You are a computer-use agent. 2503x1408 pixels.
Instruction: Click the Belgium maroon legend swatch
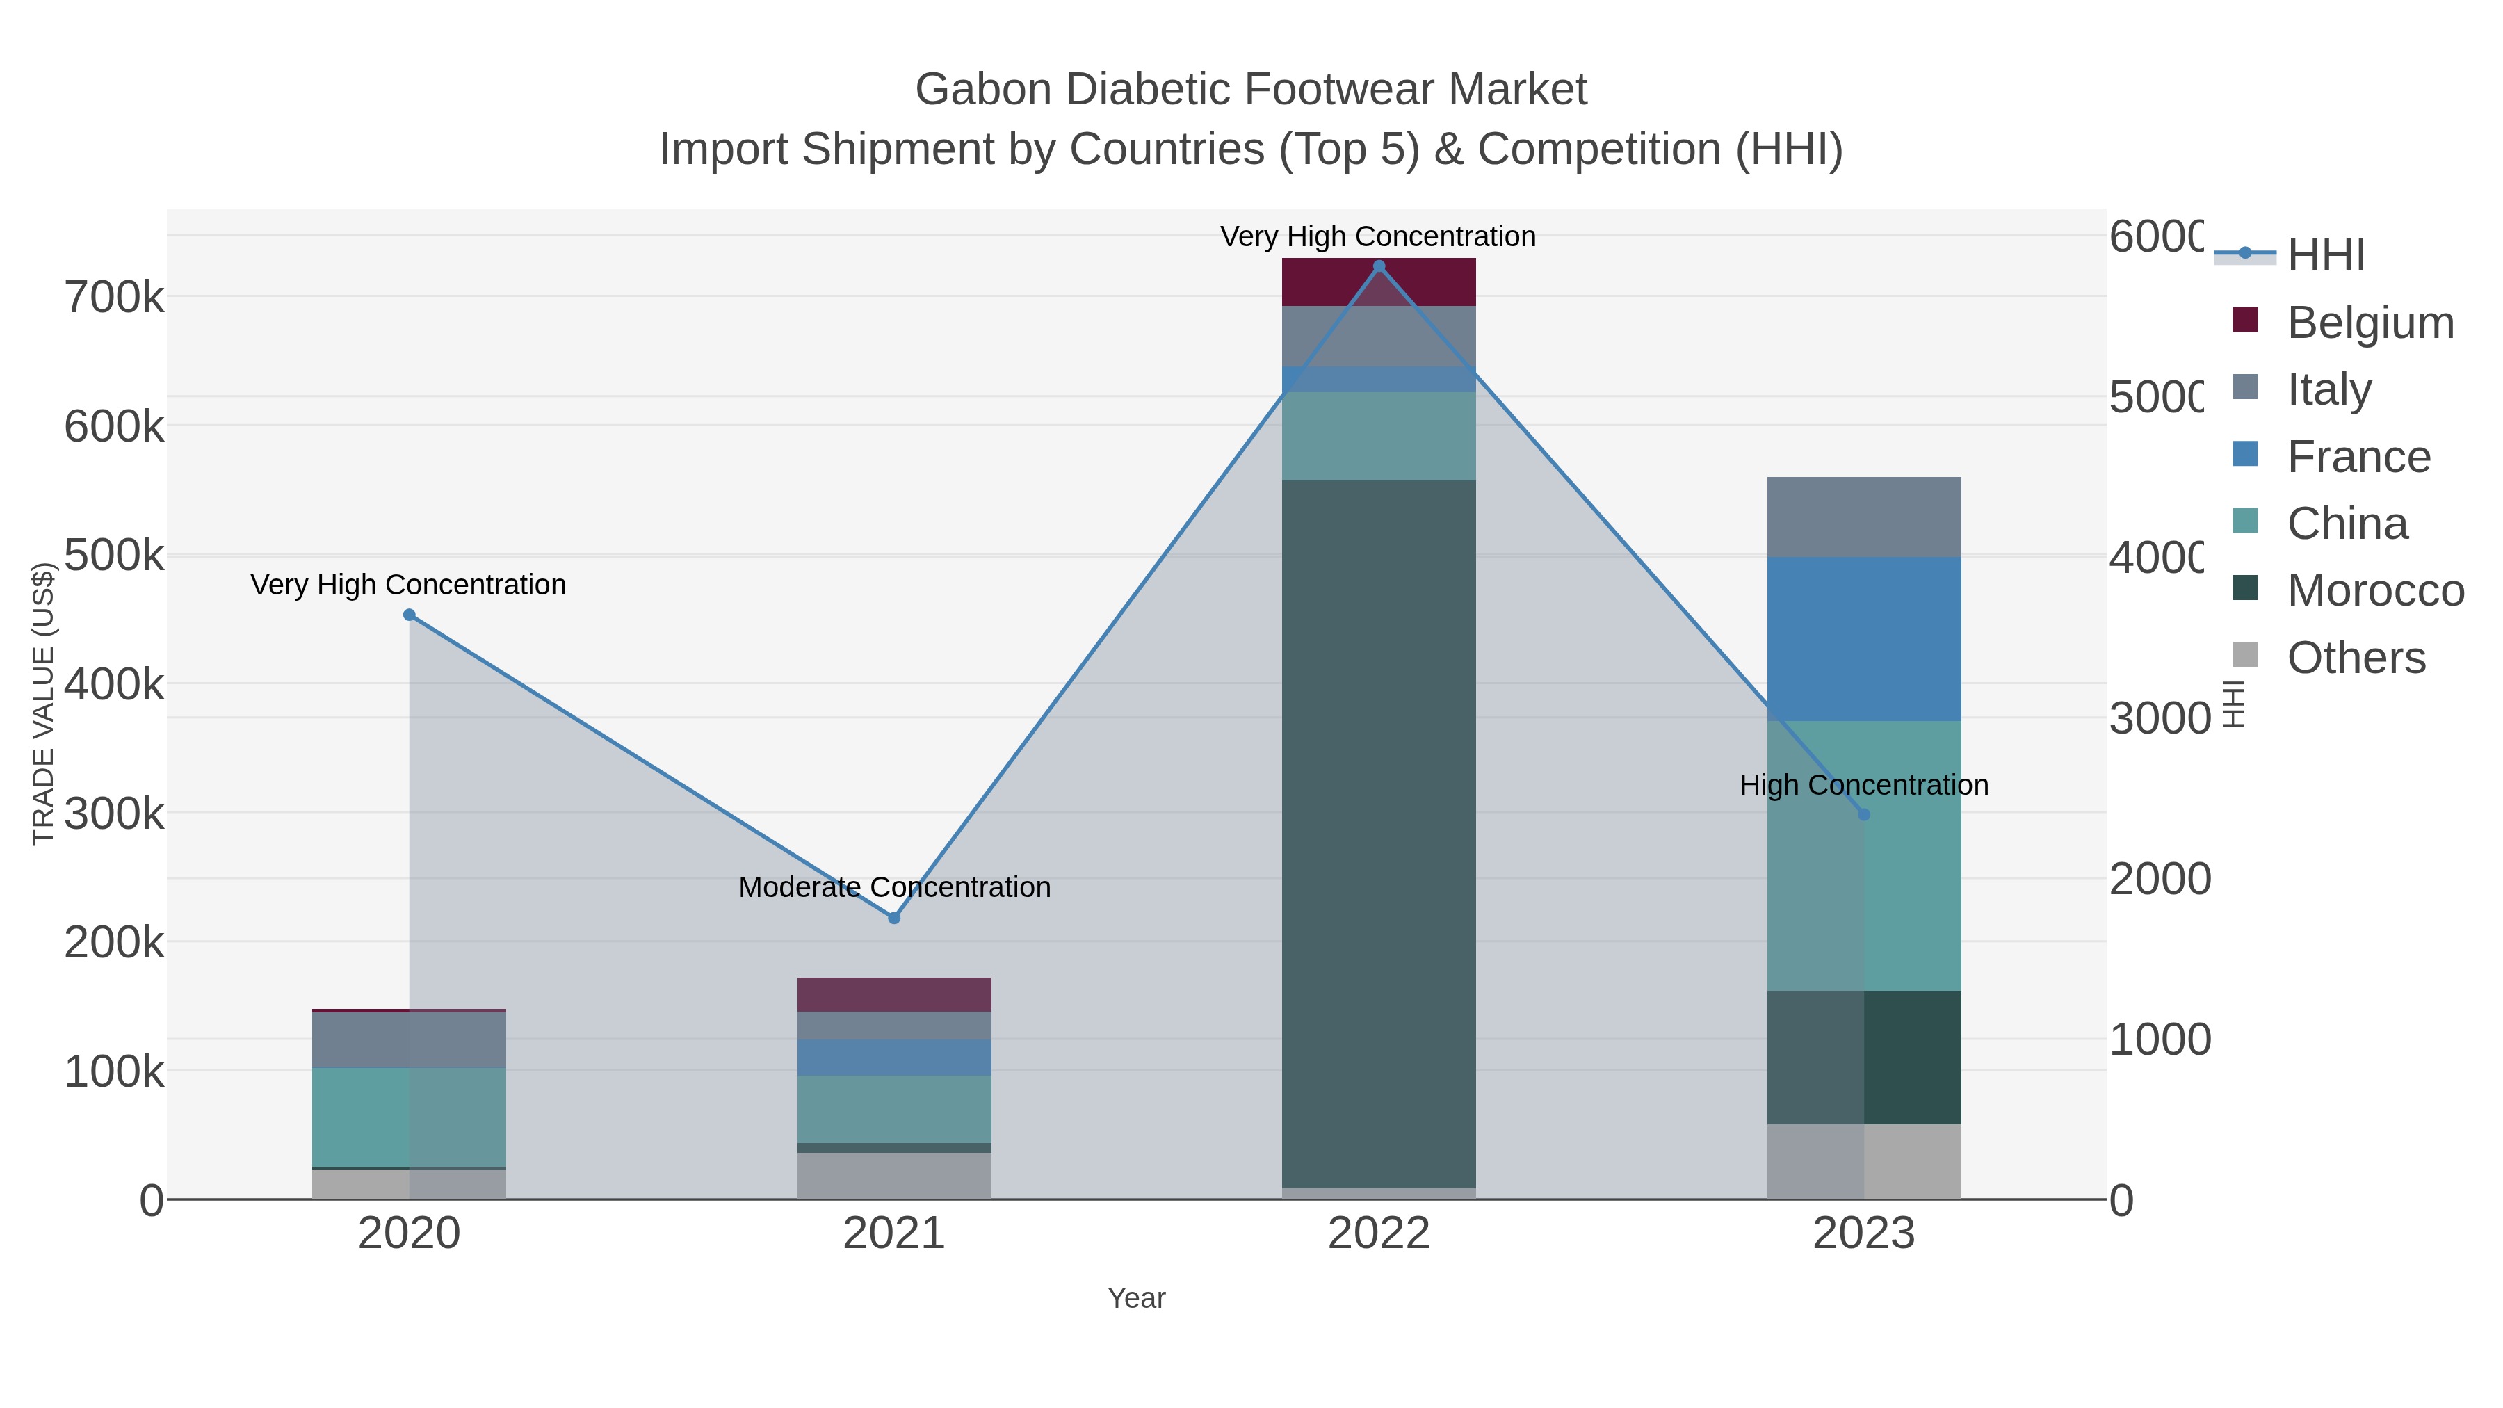[2246, 320]
